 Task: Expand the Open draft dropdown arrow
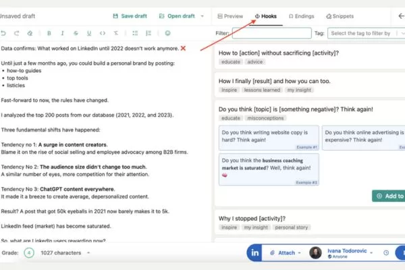click(x=202, y=16)
